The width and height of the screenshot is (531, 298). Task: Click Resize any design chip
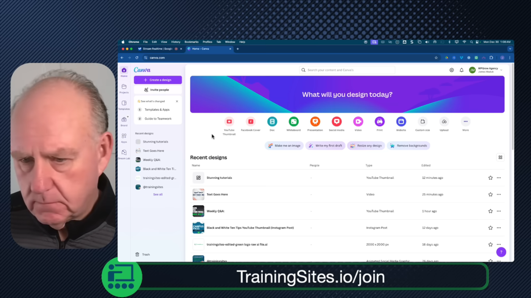pyautogui.click(x=366, y=146)
